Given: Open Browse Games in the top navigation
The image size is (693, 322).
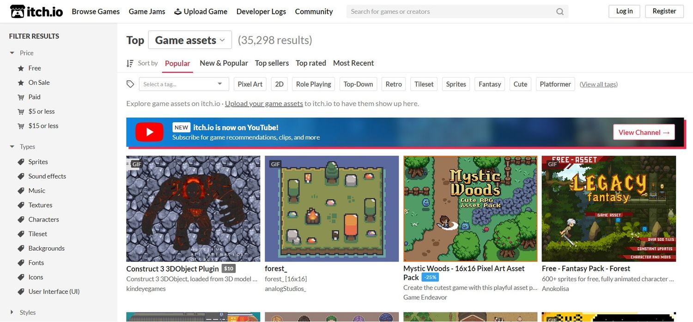Looking at the screenshot, I should pyautogui.click(x=96, y=12).
